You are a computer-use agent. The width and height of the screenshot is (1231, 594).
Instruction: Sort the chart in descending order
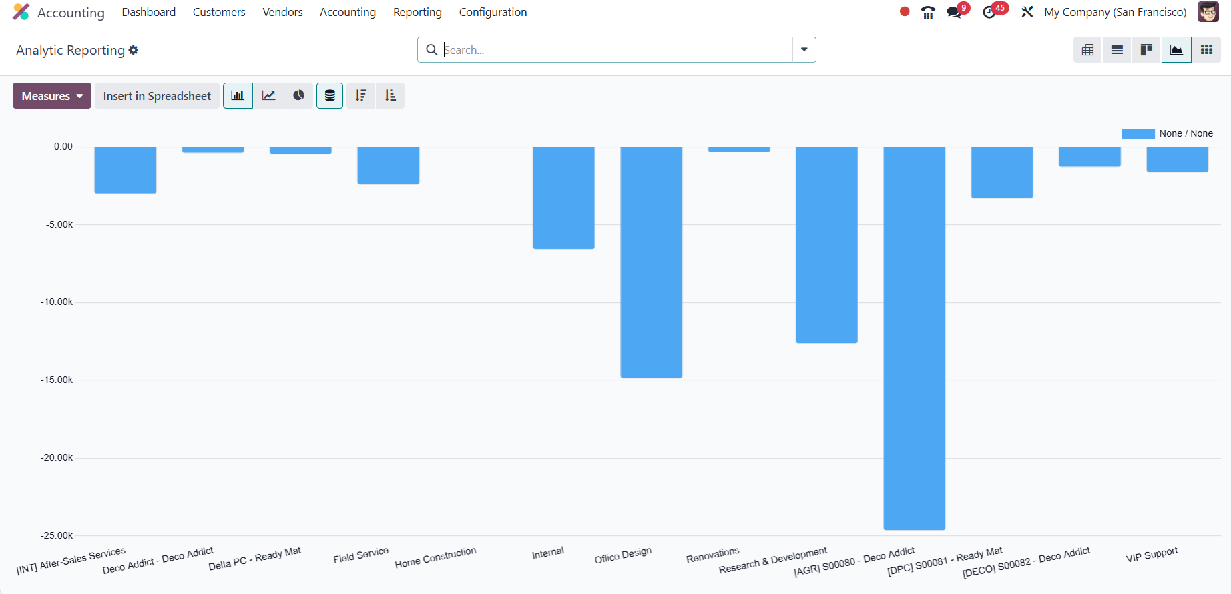tap(361, 96)
